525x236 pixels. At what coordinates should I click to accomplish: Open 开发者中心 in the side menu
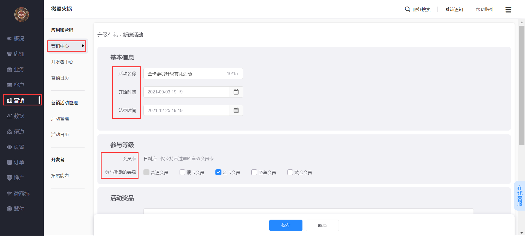click(x=62, y=62)
